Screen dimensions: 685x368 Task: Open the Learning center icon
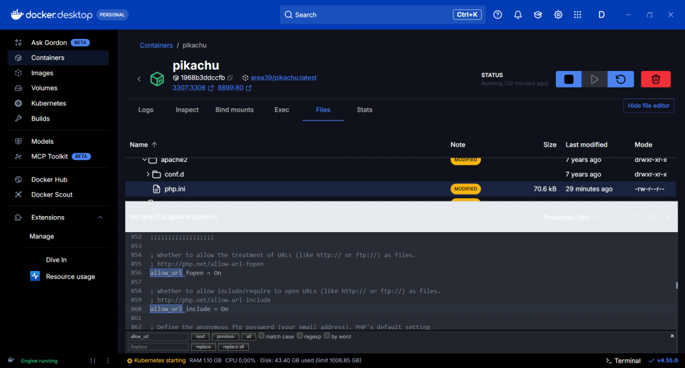(x=538, y=15)
